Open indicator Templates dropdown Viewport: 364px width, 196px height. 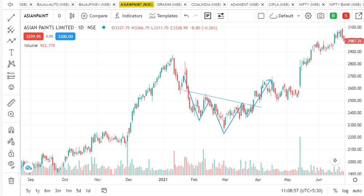coord(163,16)
